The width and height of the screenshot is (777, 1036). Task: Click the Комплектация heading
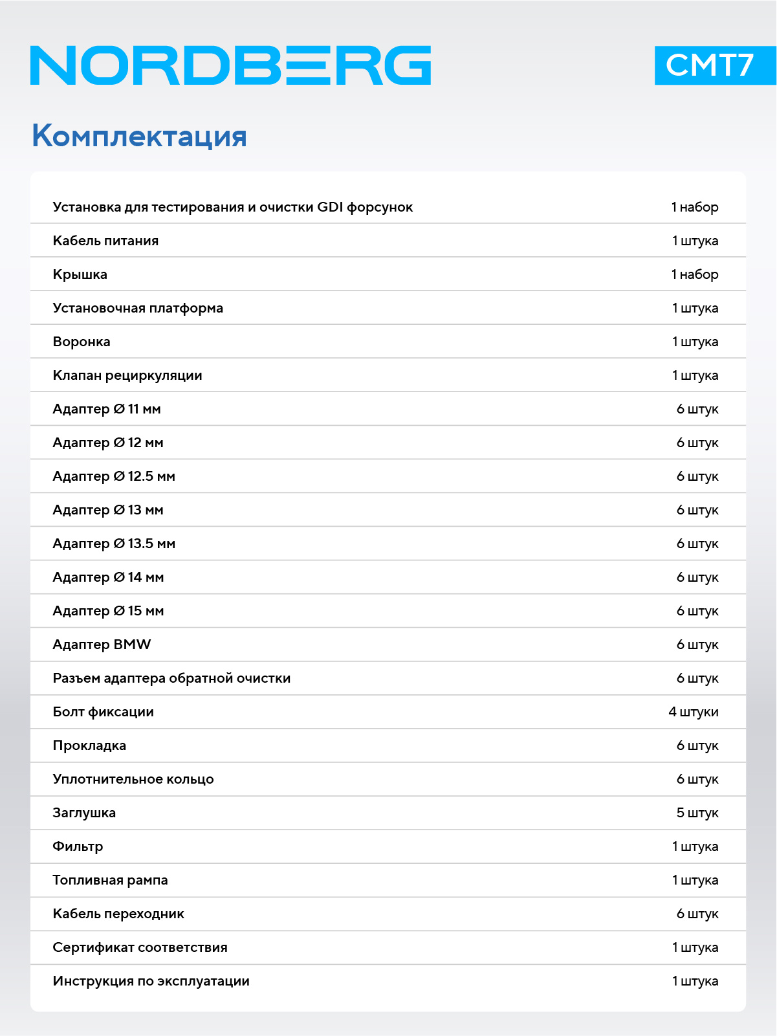coord(139,136)
